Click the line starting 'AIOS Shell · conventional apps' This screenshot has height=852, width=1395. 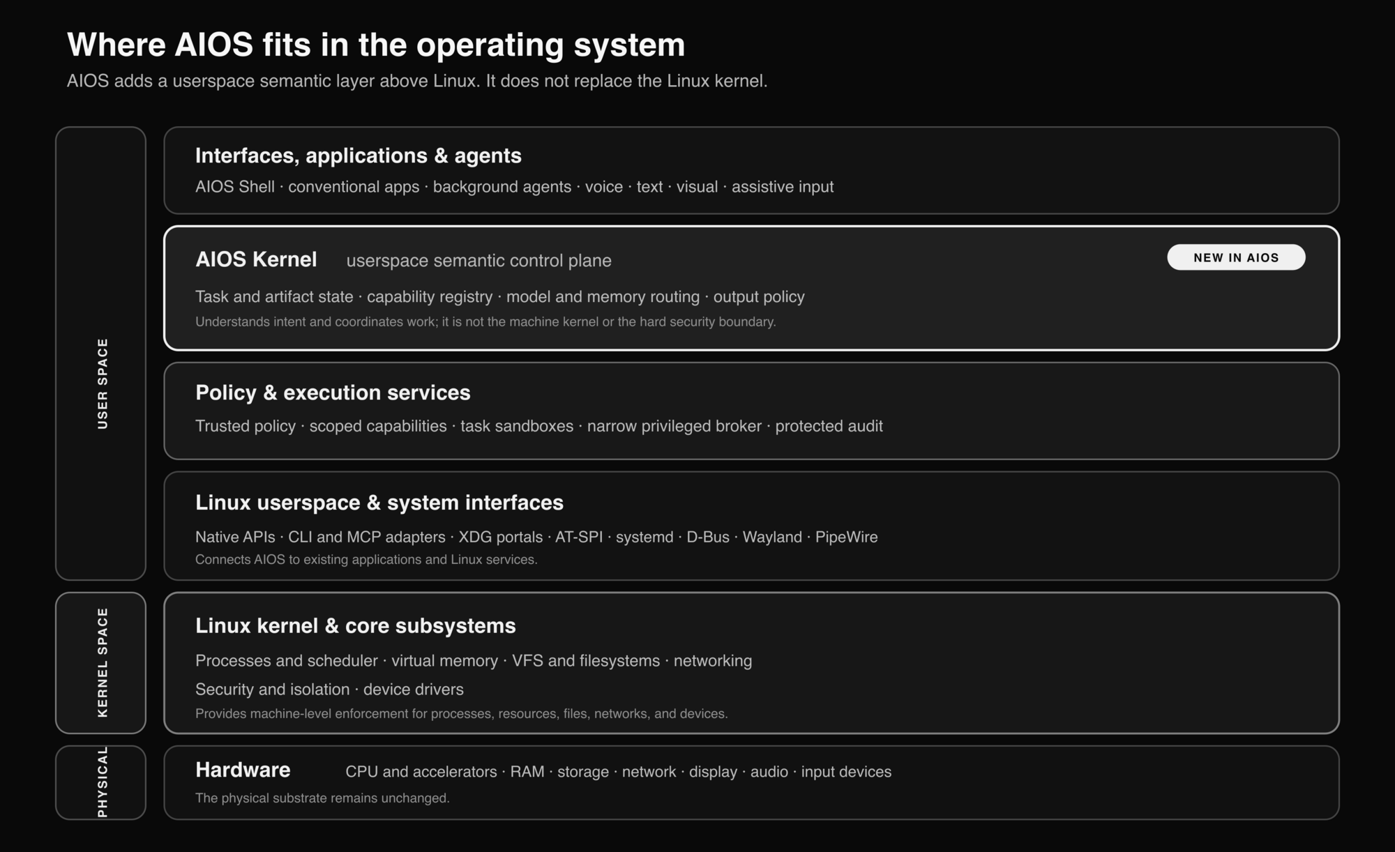514,187
